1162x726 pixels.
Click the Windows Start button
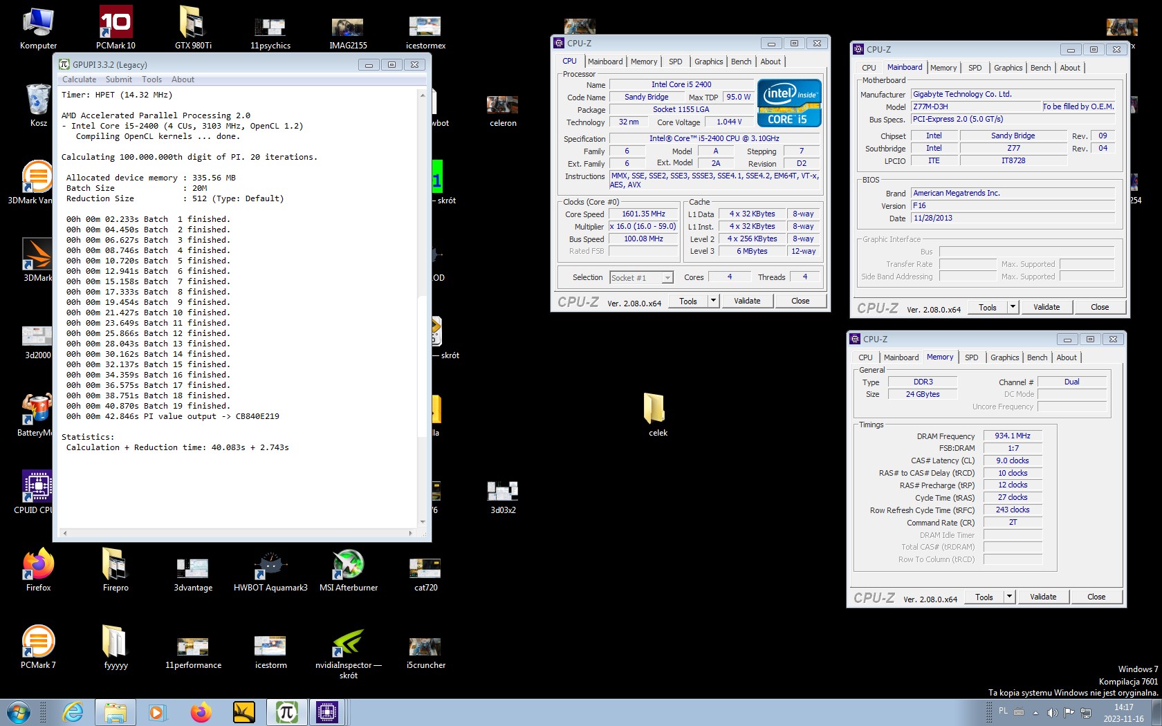19,712
